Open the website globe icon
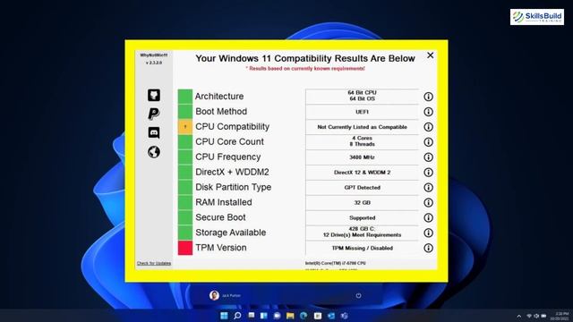 (x=154, y=152)
